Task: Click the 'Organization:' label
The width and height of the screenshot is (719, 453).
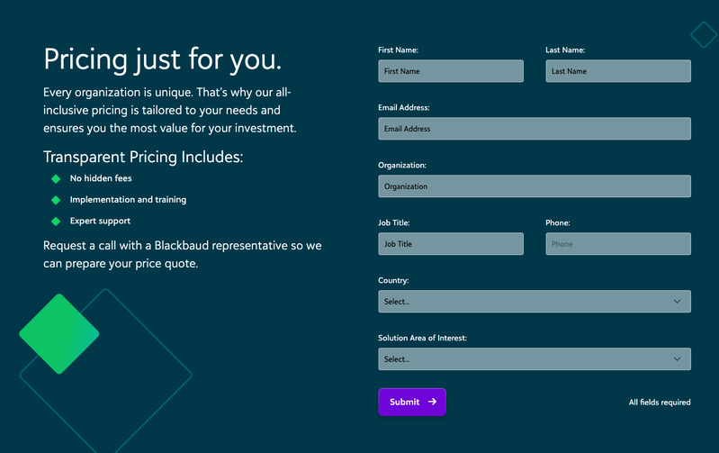Action: click(x=402, y=165)
